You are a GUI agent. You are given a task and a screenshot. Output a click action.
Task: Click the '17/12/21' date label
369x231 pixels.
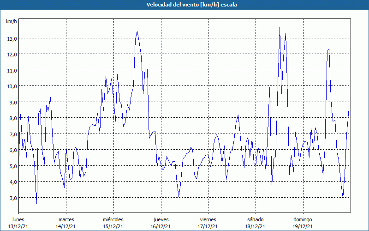(x=208, y=226)
